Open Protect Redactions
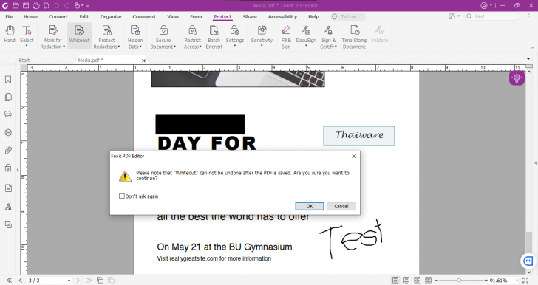538x285 pixels. tap(106, 37)
